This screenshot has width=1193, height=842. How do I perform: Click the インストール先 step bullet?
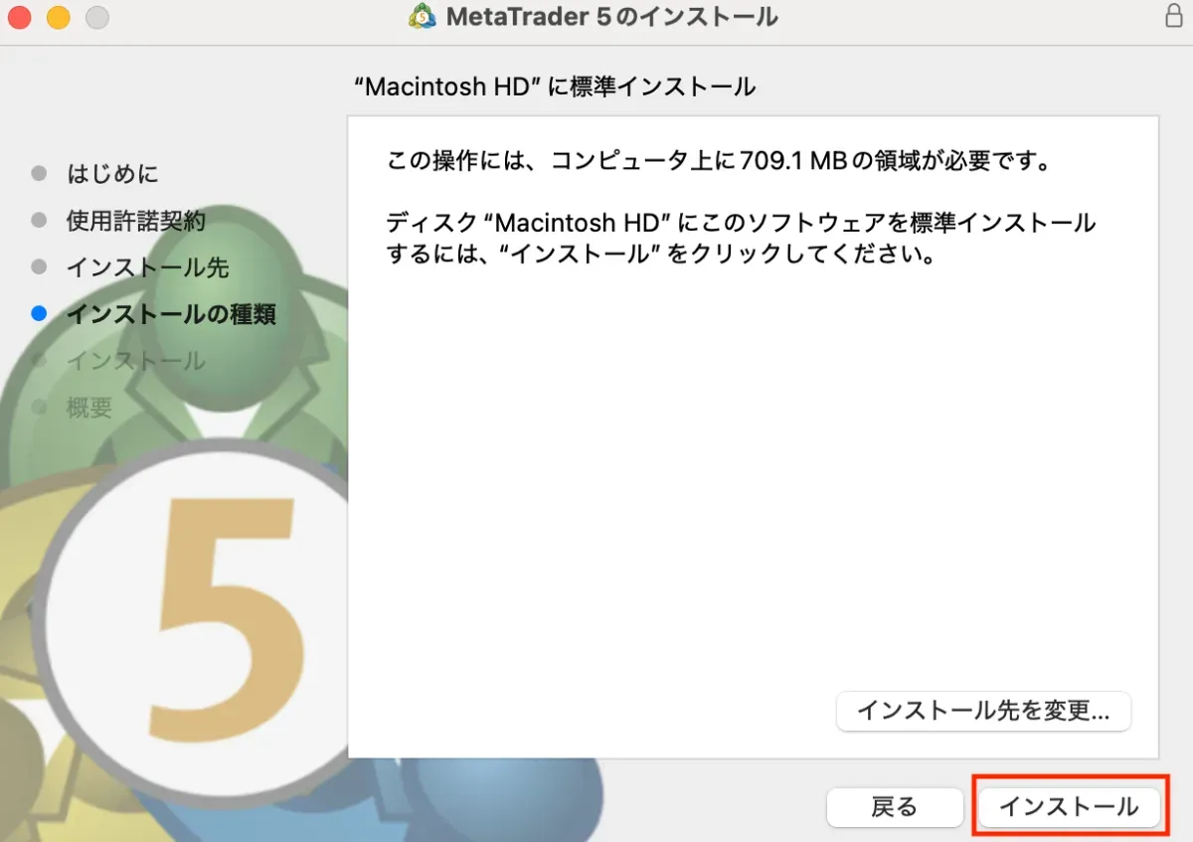(40, 266)
